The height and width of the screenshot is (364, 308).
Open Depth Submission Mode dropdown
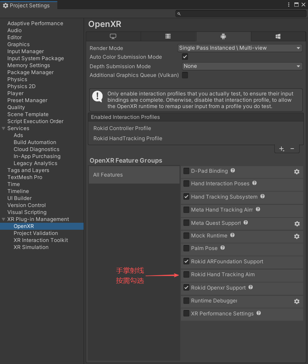point(242,66)
